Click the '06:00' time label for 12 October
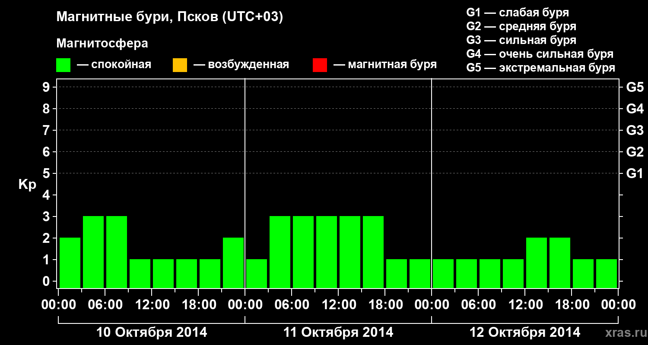Image resolution: width=648 pixels, height=345 pixels. [x=478, y=305]
